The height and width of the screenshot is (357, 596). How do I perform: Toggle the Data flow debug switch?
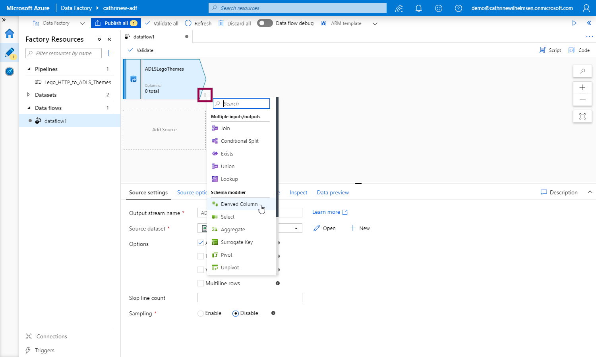point(265,23)
